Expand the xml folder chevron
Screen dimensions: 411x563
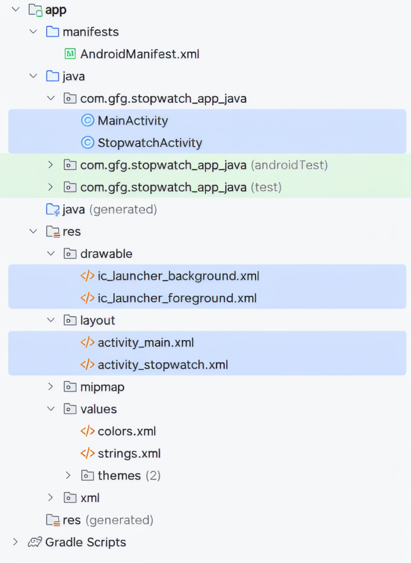[x=51, y=498]
